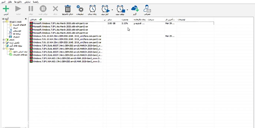Open the فایل (File) menu
Image resolution: width=255 pixels, height=128 pixels.
pos(10,2)
